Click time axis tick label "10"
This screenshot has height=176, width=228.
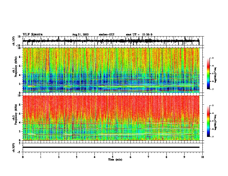coord(202,157)
